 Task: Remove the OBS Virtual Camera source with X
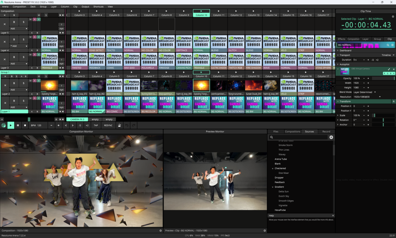point(394,69)
